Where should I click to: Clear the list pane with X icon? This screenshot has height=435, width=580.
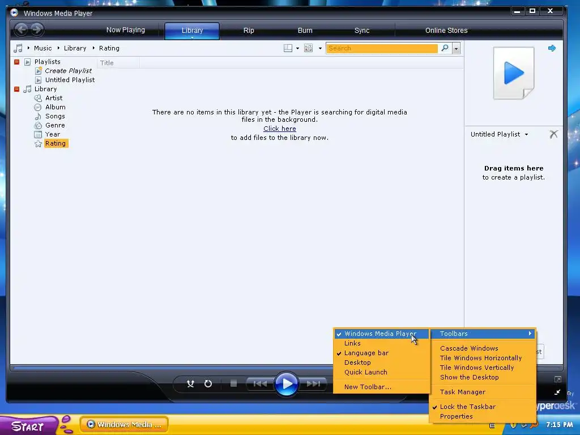553,134
